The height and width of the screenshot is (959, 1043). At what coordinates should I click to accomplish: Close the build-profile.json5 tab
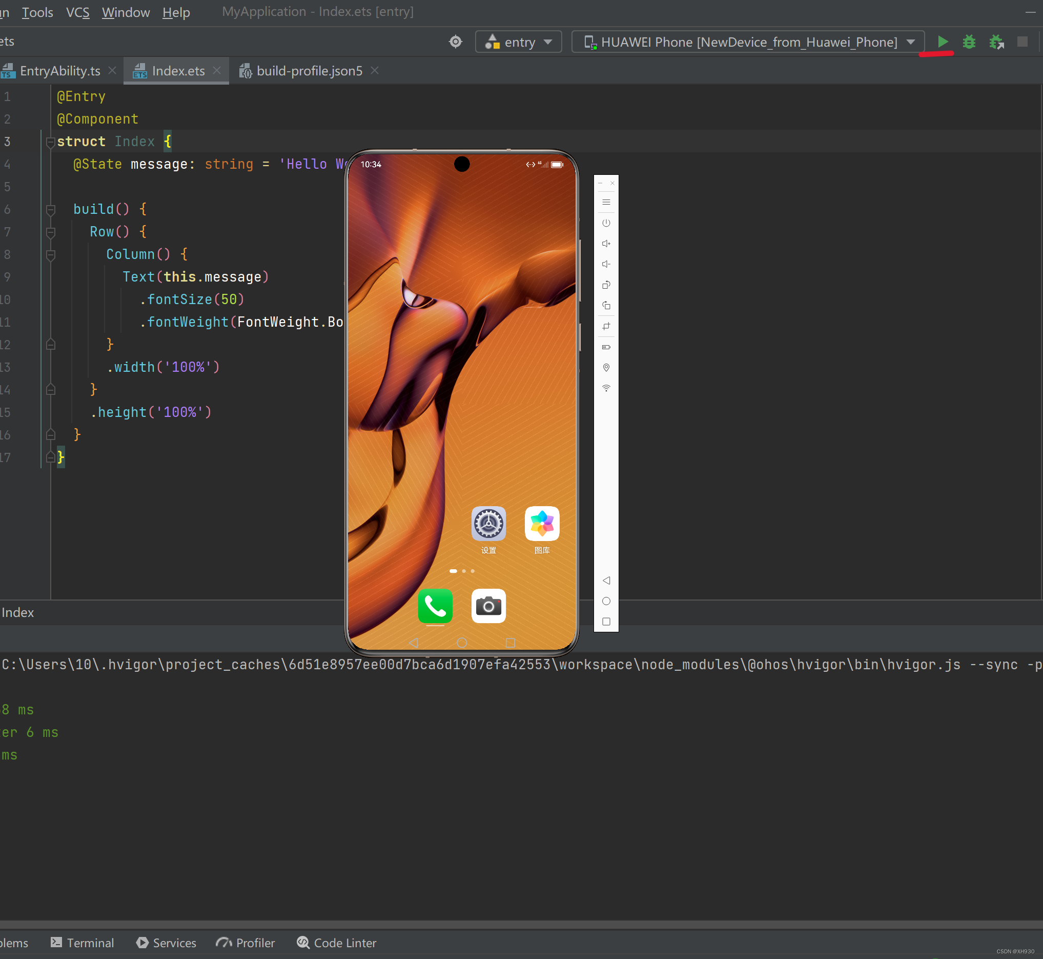tap(375, 71)
